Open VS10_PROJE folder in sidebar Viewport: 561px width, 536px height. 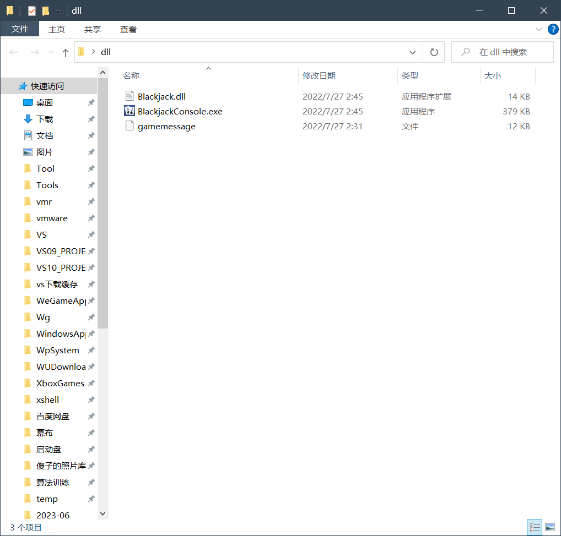(x=61, y=267)
